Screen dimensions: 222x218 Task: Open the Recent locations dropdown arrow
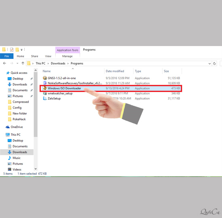coord(17,63)
